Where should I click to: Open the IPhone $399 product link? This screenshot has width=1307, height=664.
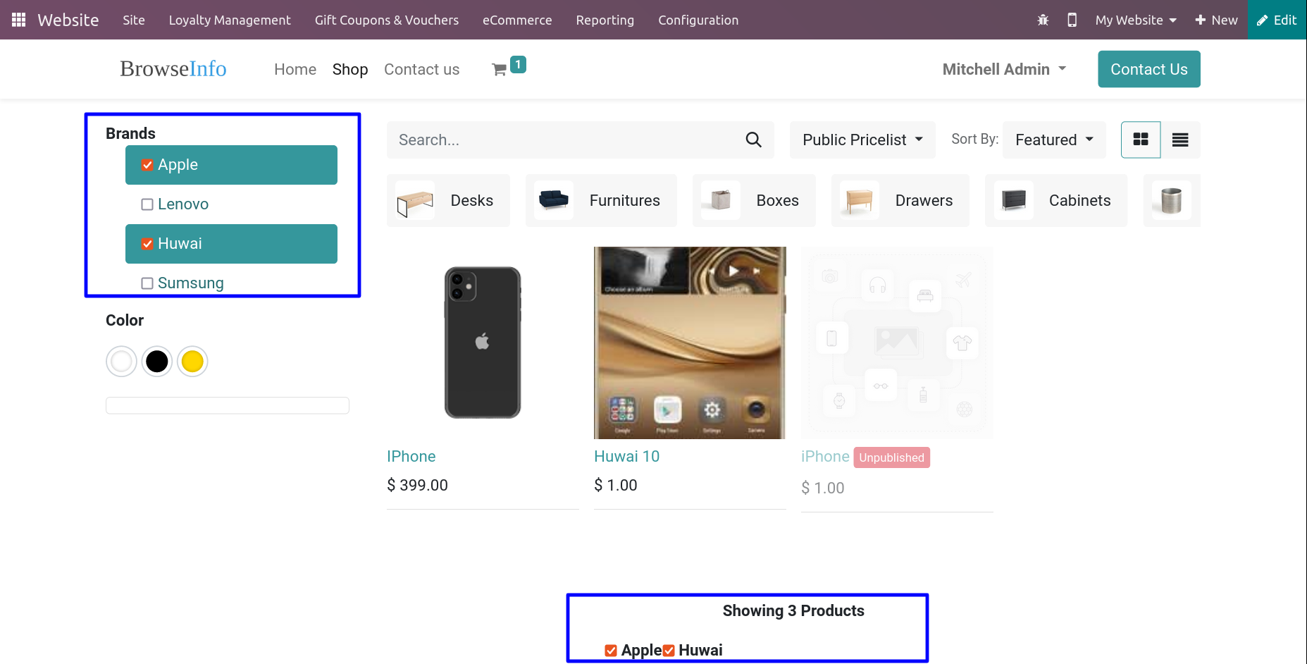[411, 456]
